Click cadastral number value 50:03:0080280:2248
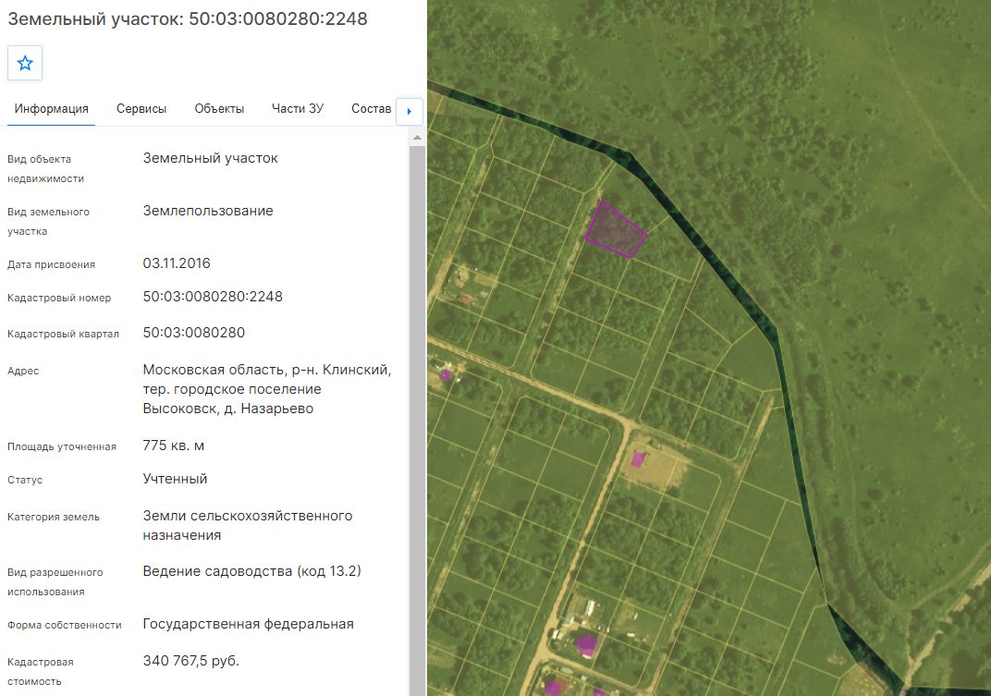This screenshot has height=696, width=991. coord(213,297)
